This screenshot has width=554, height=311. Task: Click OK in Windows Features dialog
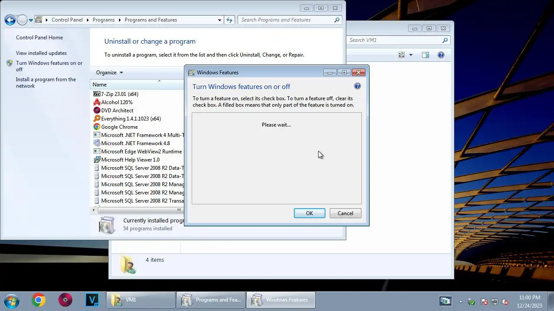coord(309,213)
